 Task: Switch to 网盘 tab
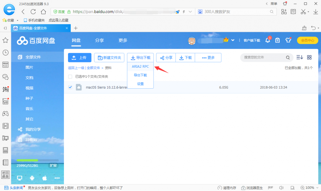pyautogui.click(x=76, y=40)
